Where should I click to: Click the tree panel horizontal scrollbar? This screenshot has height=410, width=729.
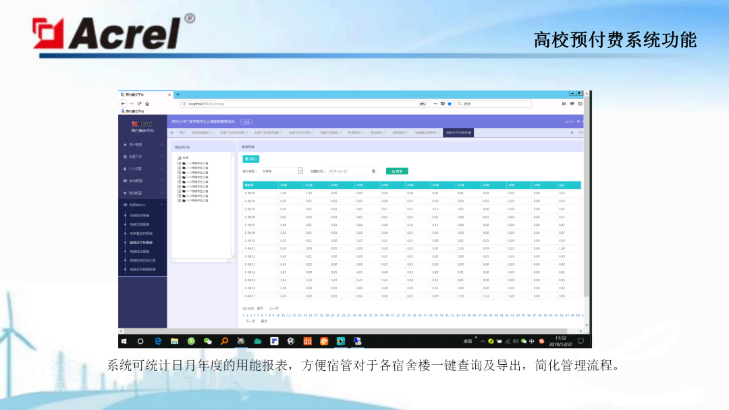pyautogui.click(x=201, y=261)
